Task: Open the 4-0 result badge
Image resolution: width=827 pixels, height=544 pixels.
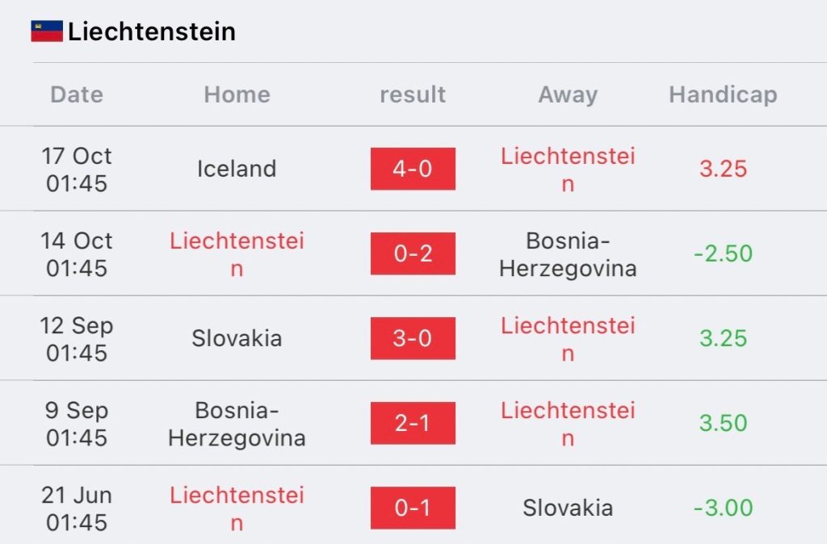Action: click(x=413, y=169)
